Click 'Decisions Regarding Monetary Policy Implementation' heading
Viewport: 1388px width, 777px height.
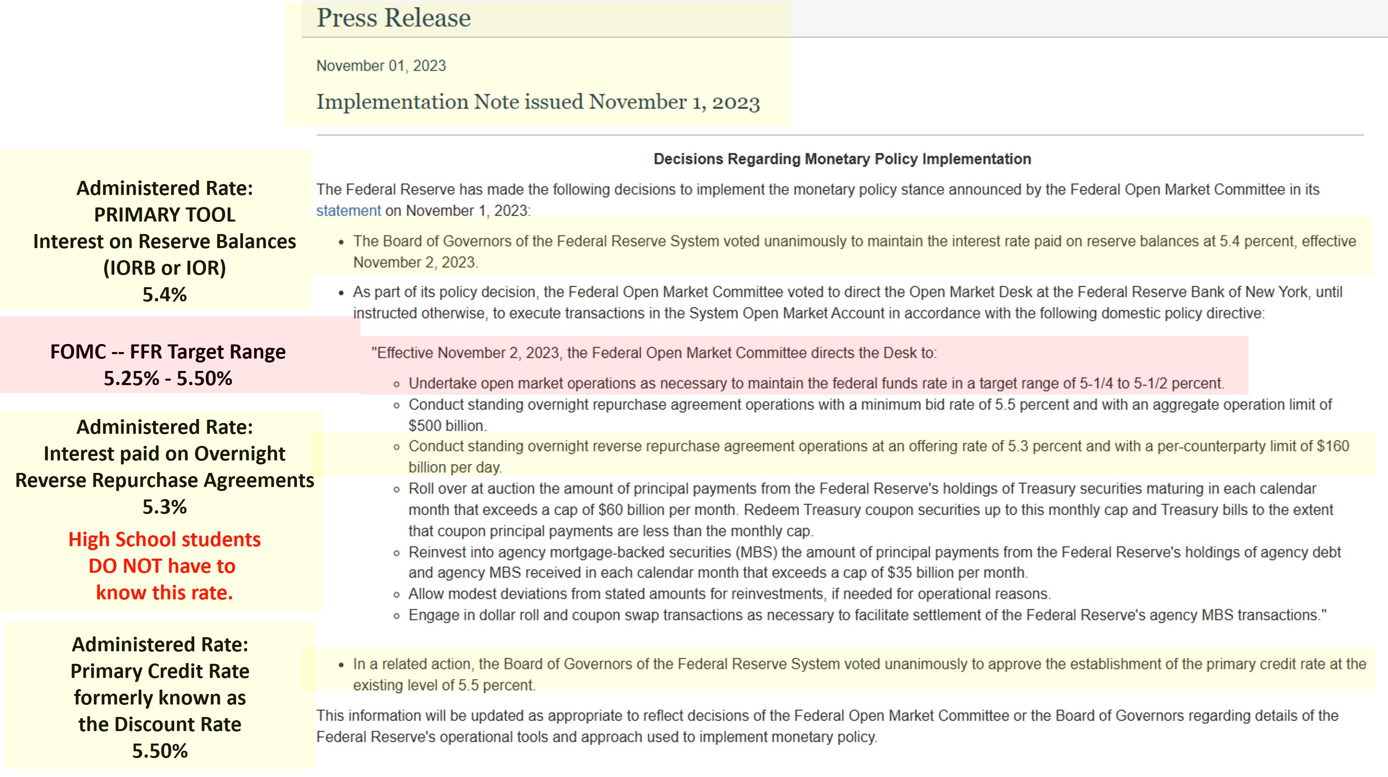[842, 159]
